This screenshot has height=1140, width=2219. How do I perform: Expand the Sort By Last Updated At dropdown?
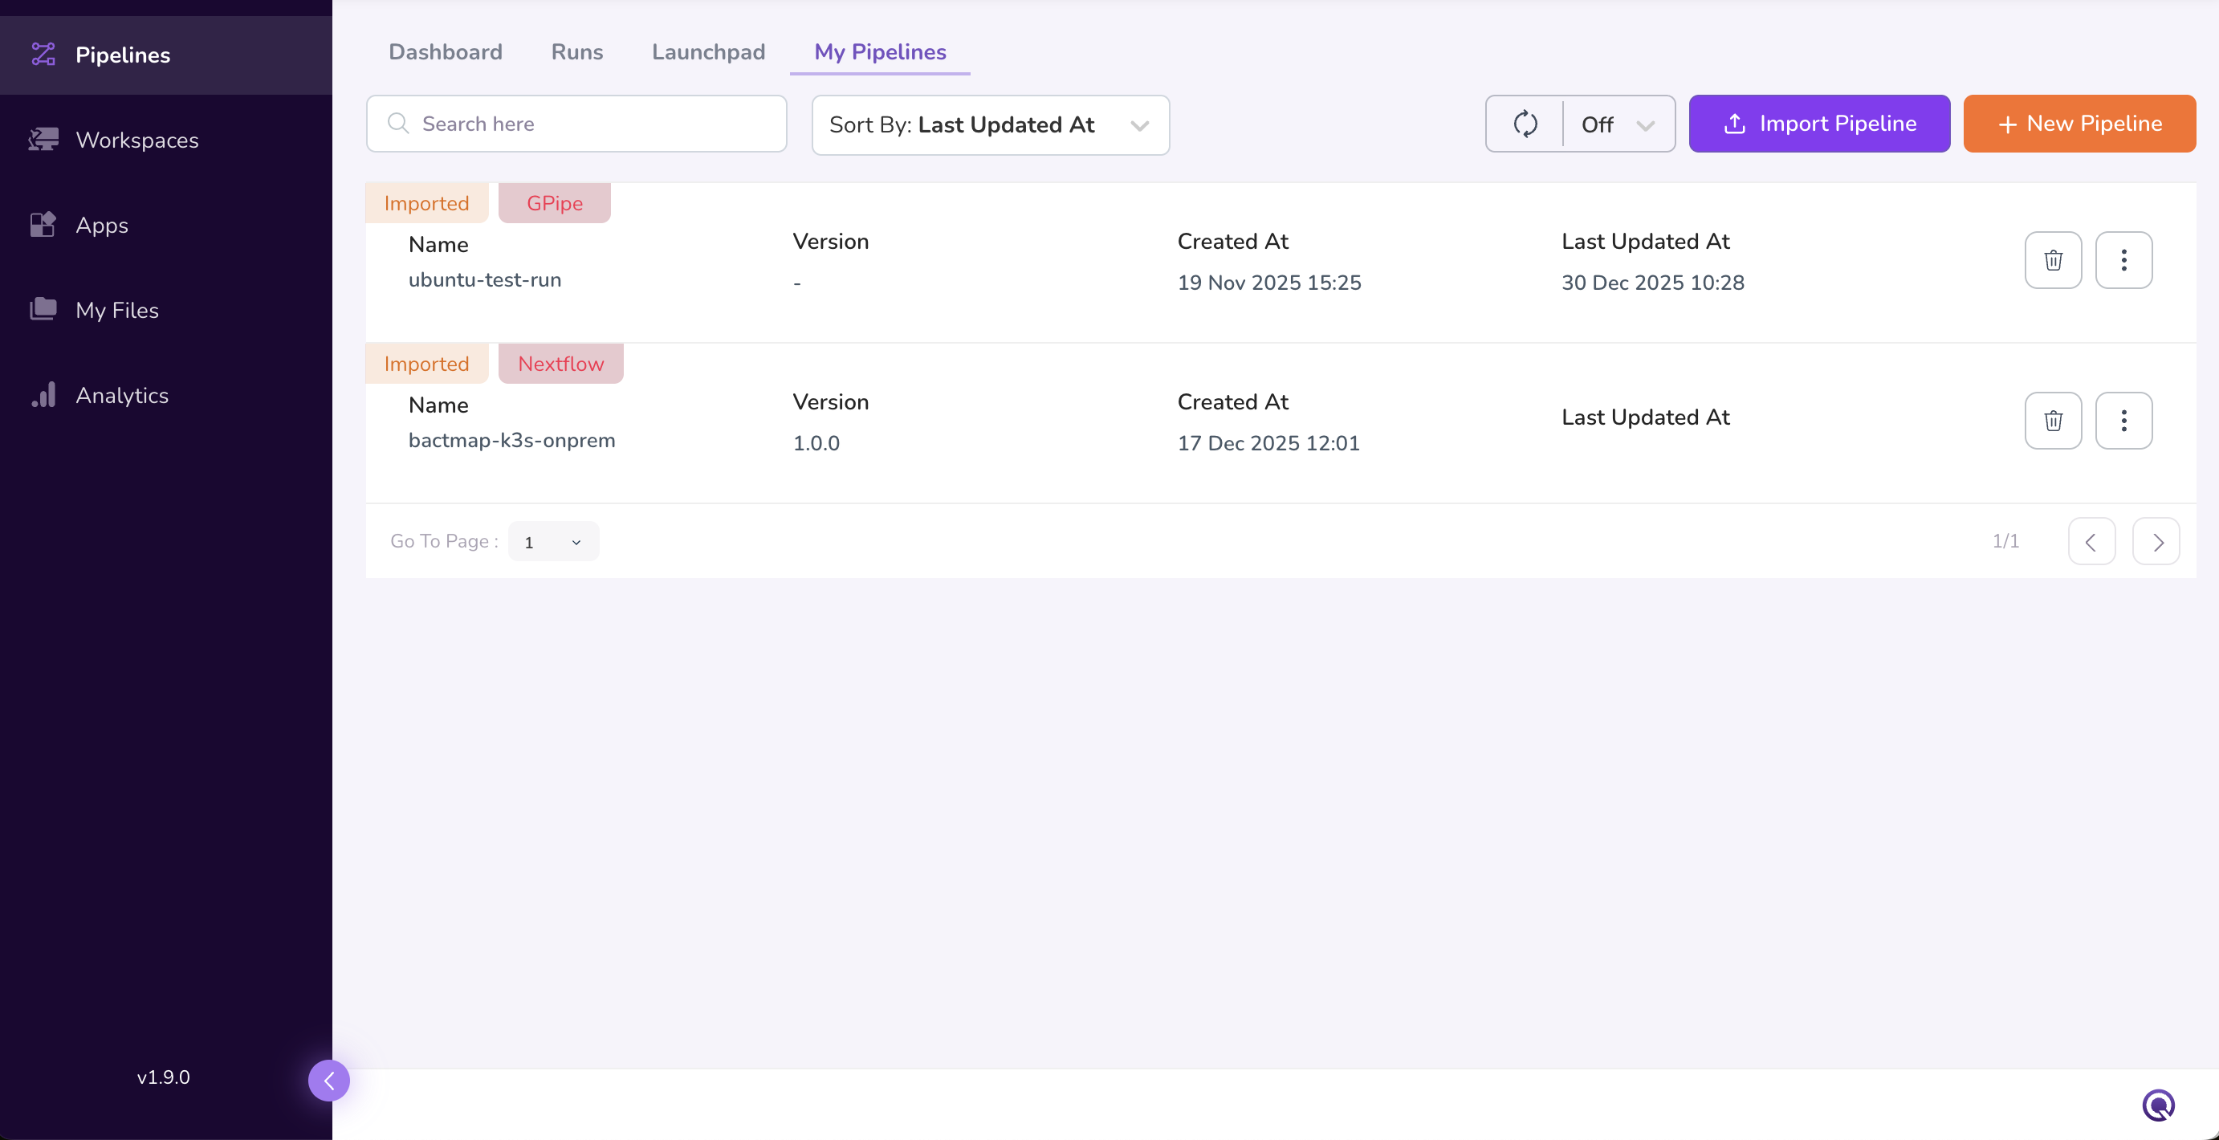point(990,125)
